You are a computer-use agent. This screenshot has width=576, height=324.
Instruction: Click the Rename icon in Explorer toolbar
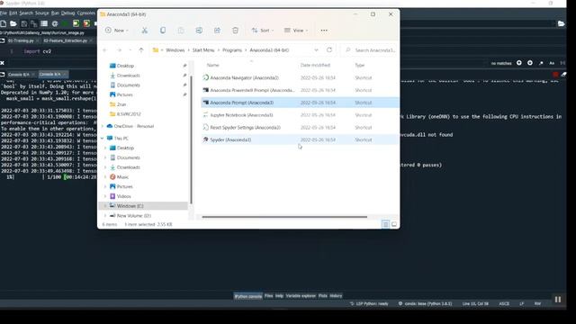point(199,31)
